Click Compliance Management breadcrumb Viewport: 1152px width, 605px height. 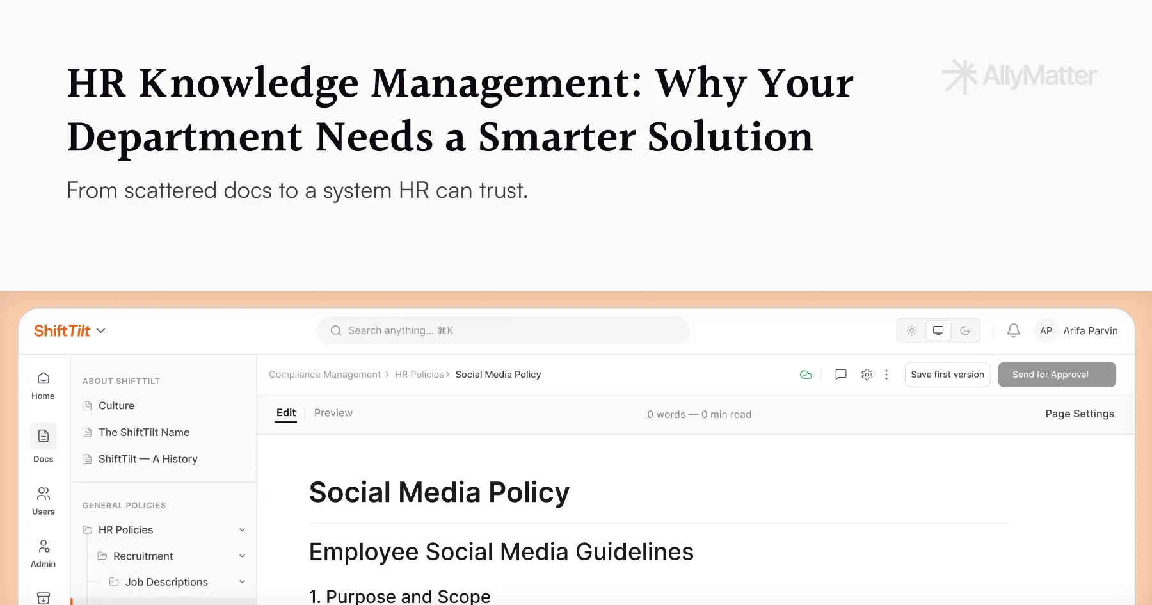point(324,375)
